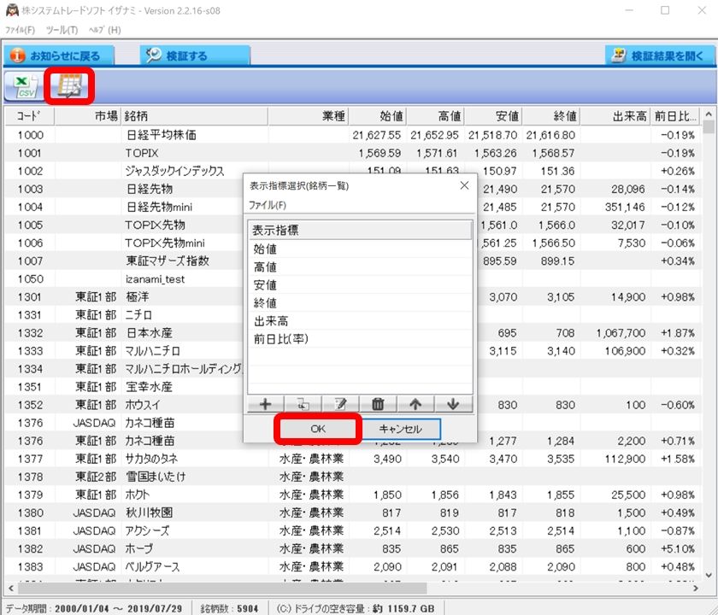Switch to the 検証する tab
This screenshot has width=718, height=615.
tap(195, 56)
